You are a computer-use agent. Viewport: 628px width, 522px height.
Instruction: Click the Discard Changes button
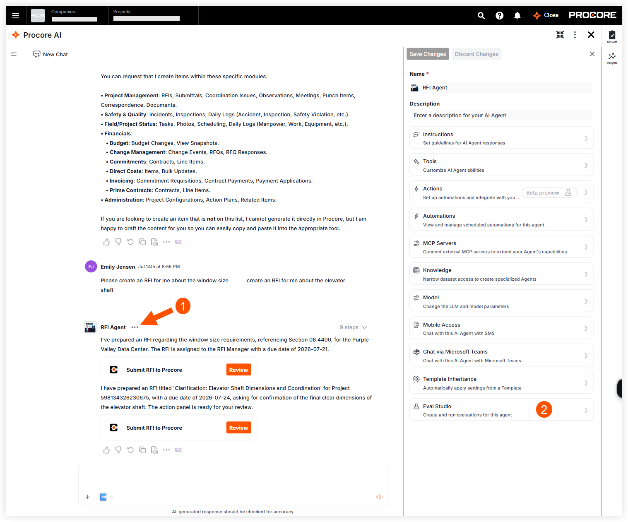pos(476,54)
